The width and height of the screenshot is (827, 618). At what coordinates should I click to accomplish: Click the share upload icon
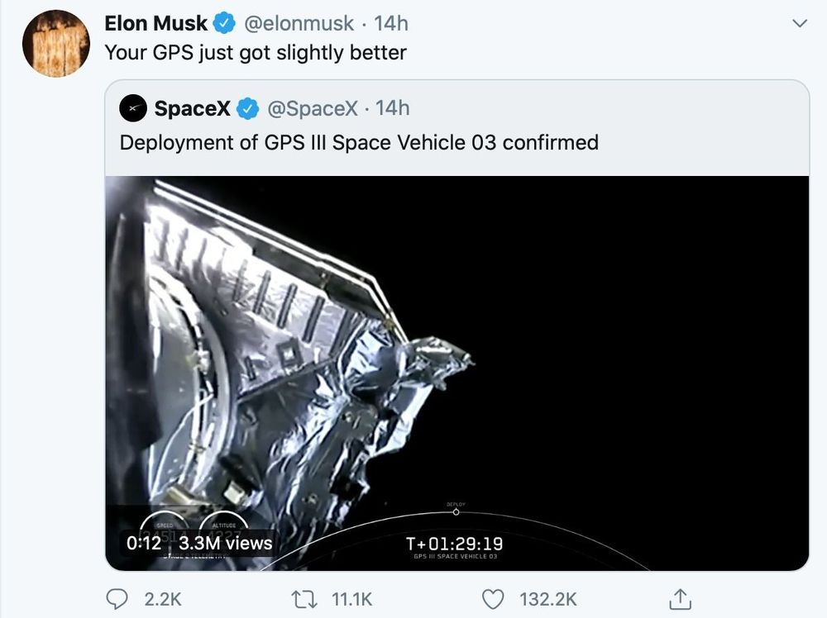[x=680, y=598]
